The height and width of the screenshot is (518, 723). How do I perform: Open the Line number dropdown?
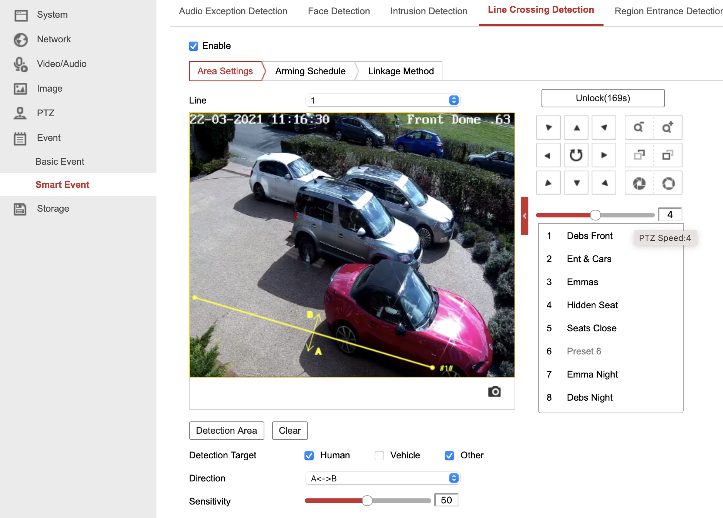(x=383, y=100)
